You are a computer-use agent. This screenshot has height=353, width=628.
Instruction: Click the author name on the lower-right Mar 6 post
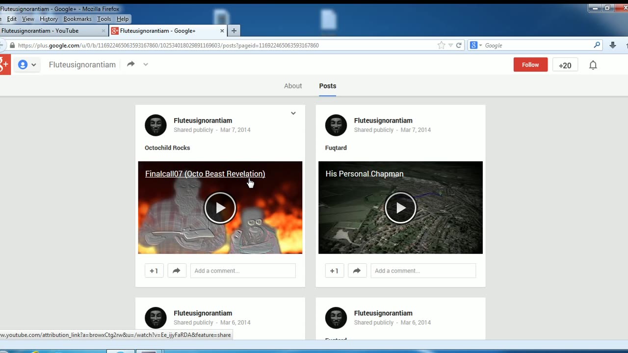pyautogui.click(x=384, y=313)
